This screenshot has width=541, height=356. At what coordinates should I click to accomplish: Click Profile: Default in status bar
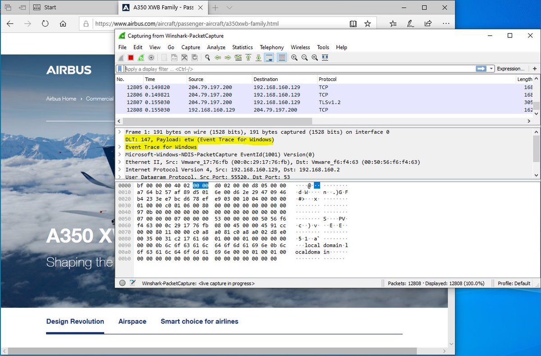(x=514, y=284)
